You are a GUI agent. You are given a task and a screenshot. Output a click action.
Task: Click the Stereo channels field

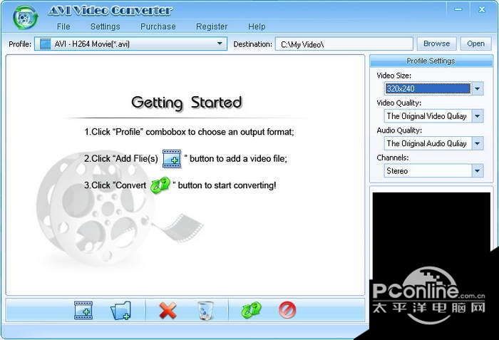pos(428,170)
